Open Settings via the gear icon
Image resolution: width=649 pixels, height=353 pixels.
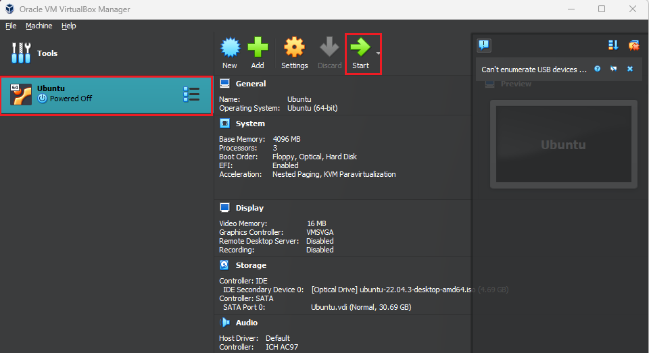pos(294,47)
